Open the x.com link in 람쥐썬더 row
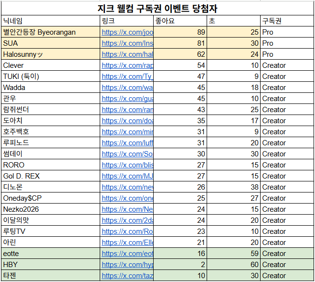Viewport: 315px width, 282px height. [127, 110]
